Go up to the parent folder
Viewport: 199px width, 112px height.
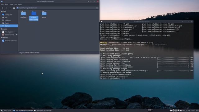tap(10, 8)
